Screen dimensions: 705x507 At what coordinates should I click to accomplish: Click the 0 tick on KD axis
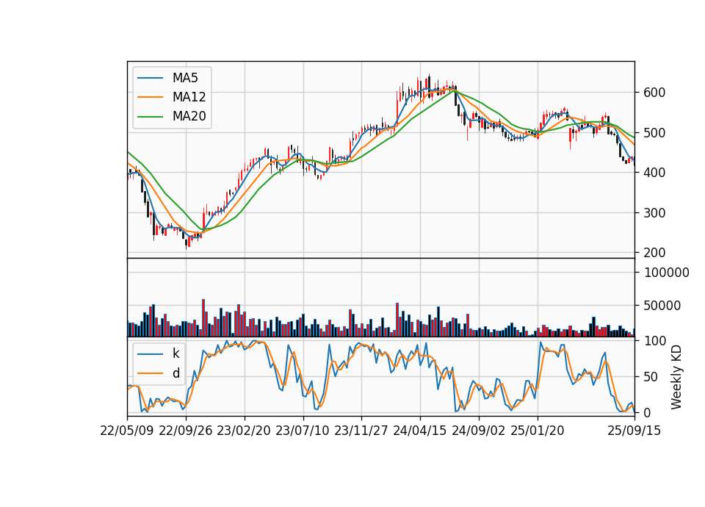[647, 412]
